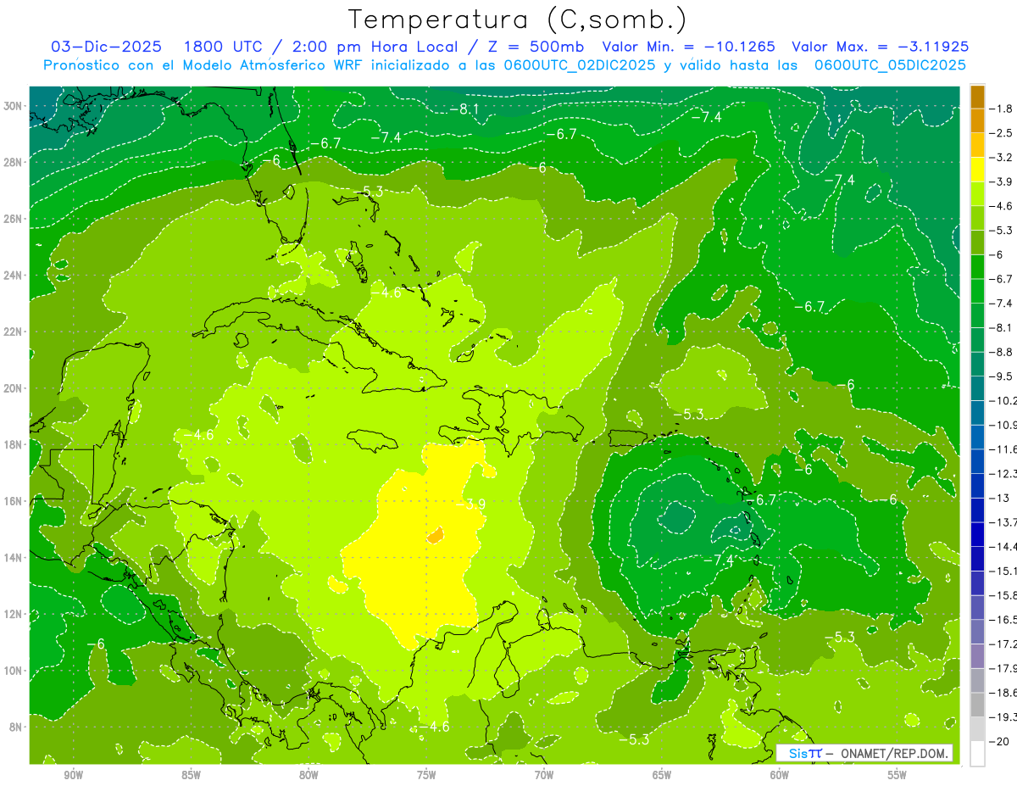Click the colorbar value "-14.4"
The image size is (1017, 786).
1003,546
